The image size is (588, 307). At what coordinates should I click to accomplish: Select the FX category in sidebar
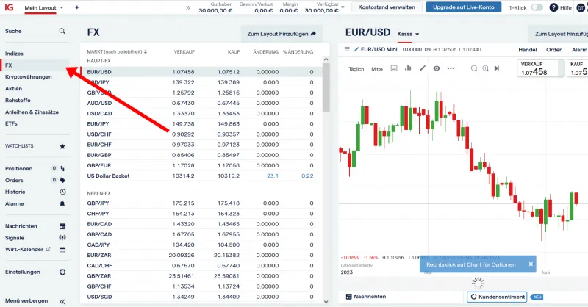[9, 65]
